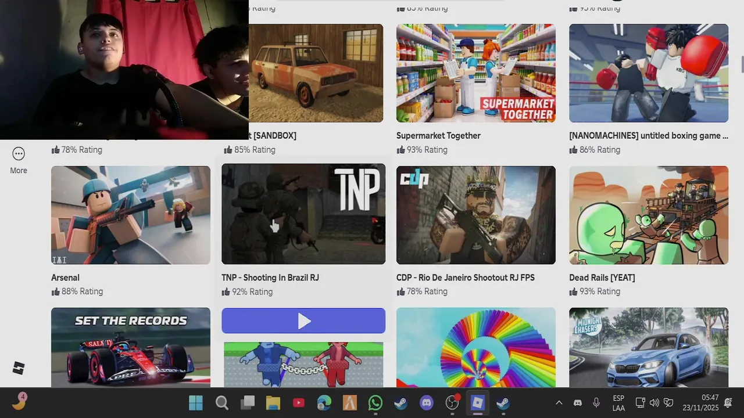
Task: Open the chained characters game thumbnail
Action: click(x=303, y=364)
